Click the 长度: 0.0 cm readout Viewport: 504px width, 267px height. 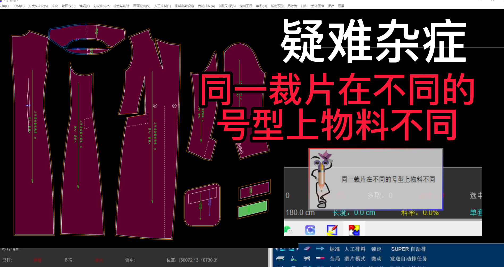[354, 213]
